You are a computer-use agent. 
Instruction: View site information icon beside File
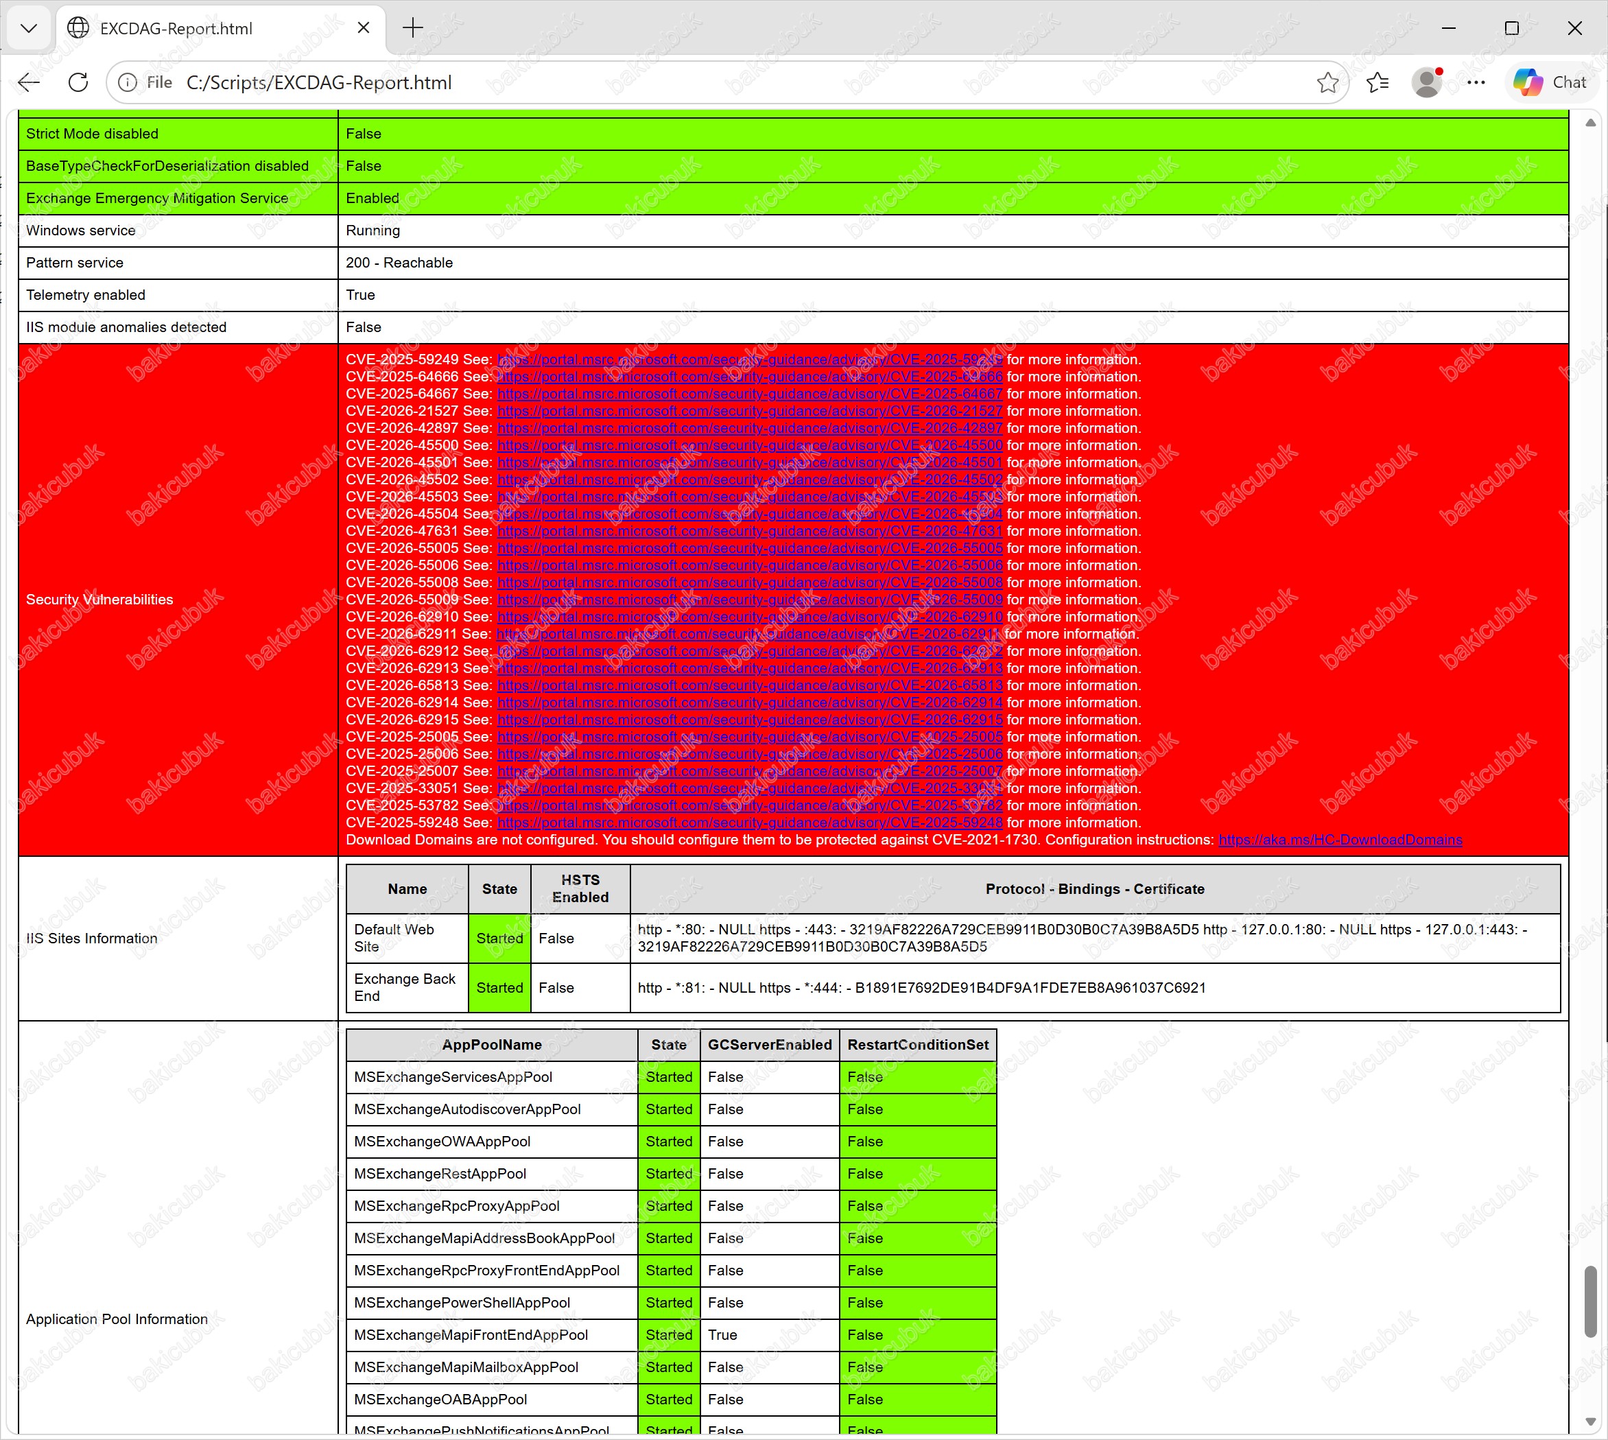coord(128,82)
